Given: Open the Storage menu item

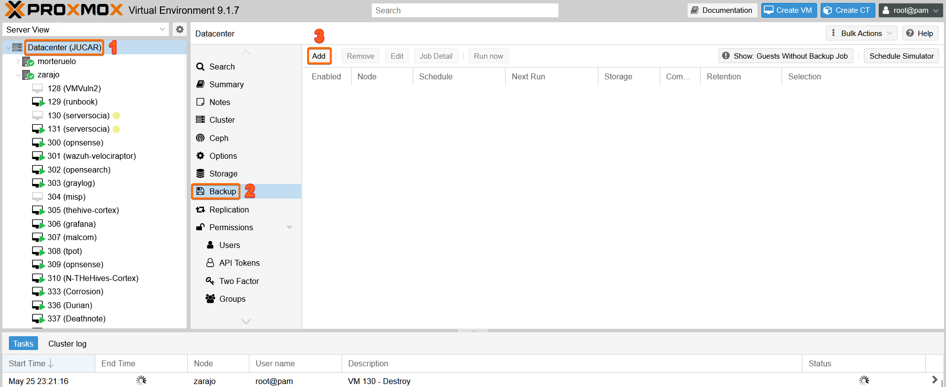Looking at the screenshot, I should (x=246, y=174).
